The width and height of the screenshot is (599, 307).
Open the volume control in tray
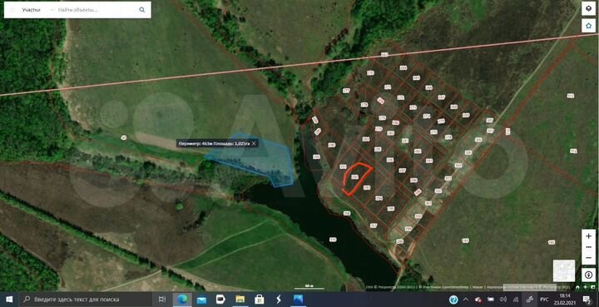coord(503,300)
